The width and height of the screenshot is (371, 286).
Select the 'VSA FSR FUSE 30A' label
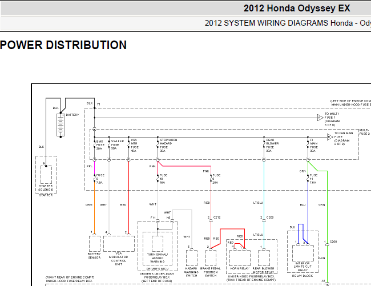point(118,145)
